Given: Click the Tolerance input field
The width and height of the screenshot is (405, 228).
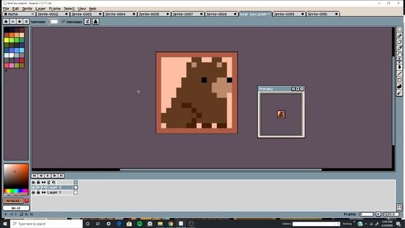Looking at the screenshot, I should click(53, 22).
